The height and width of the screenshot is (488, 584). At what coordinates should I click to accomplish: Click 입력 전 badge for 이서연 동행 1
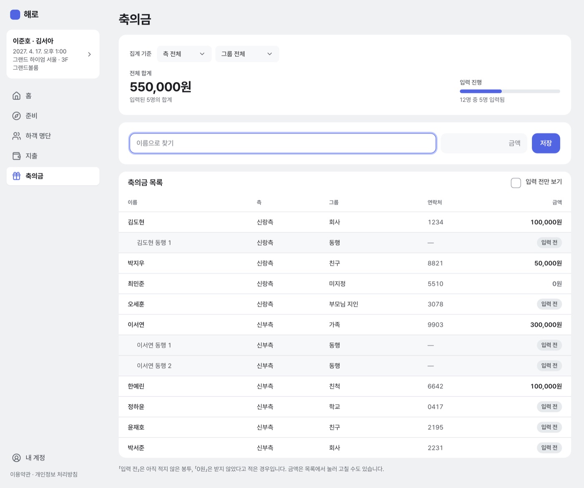(549, 345)
